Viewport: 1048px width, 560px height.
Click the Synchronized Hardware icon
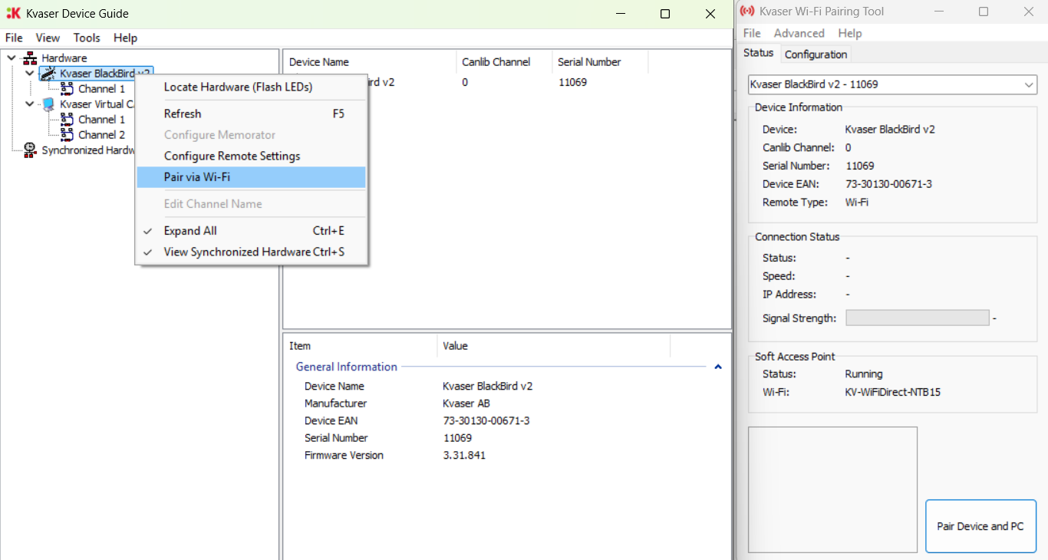[x=30, y=150]
